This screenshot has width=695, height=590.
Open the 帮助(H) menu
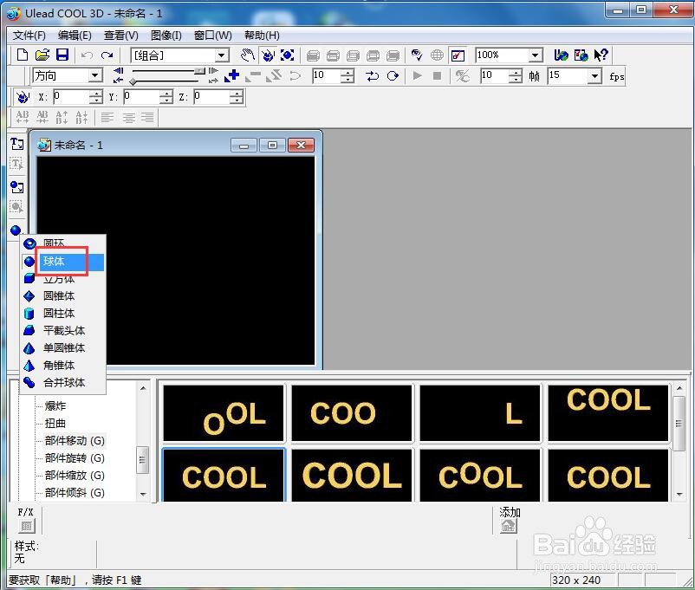(262, 36)
